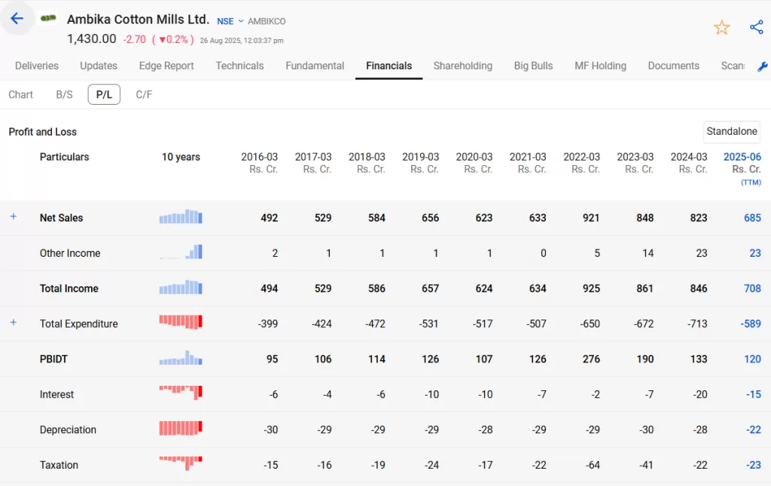Click the 2025-06 TTM column header

coord(742,169)
